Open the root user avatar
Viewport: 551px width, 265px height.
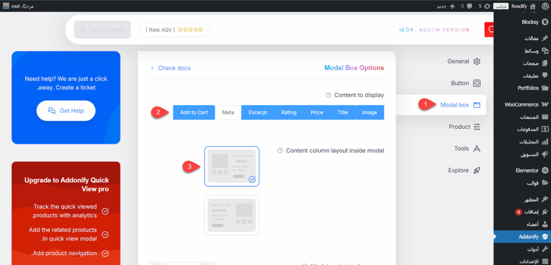tap(6, 6)
